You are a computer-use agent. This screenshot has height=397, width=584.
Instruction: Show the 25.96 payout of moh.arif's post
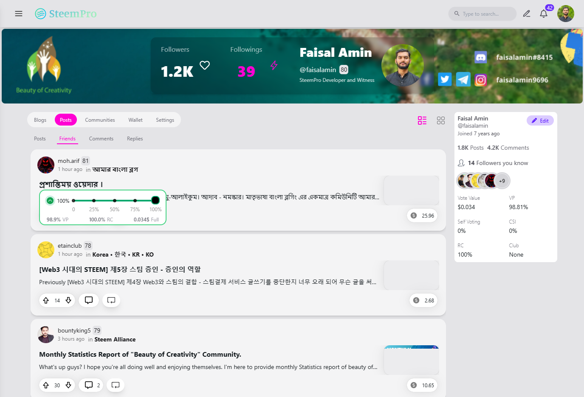422,215
